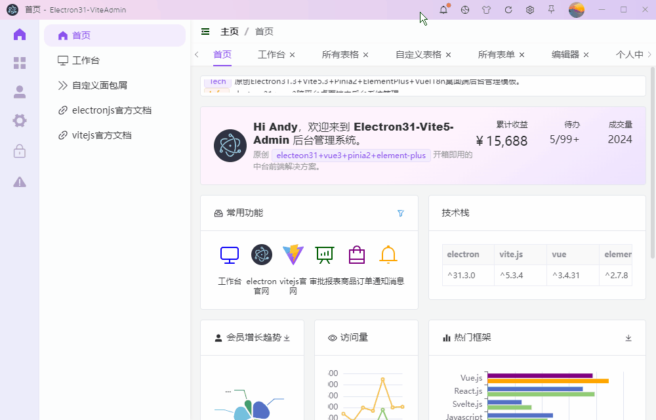Open the user avatar menu
Screen dimensions: 656x420
pos(576,10)
